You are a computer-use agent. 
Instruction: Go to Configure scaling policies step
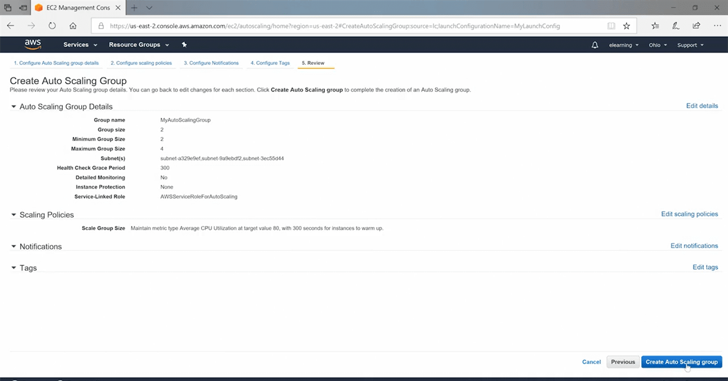tap(141, 63)
